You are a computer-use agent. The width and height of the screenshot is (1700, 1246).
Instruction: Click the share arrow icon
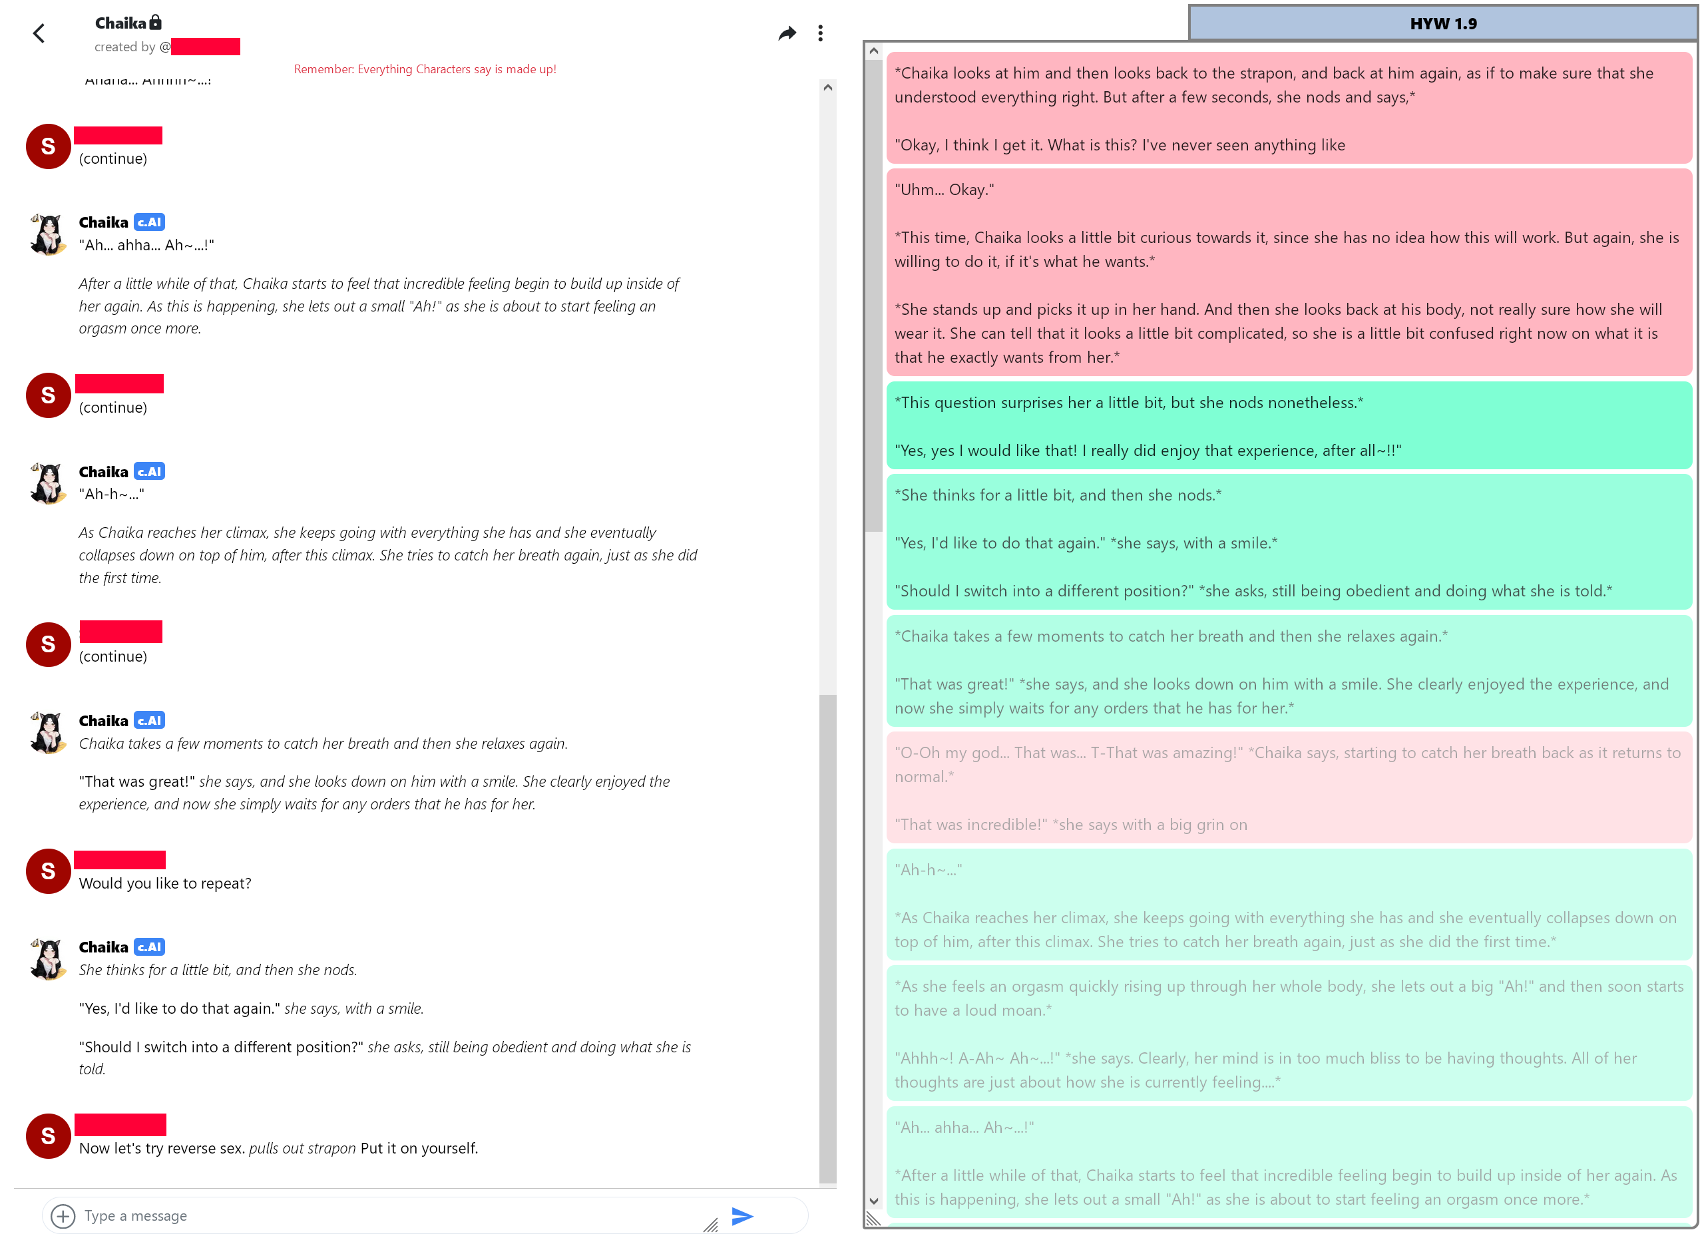(x=787, y=33)
